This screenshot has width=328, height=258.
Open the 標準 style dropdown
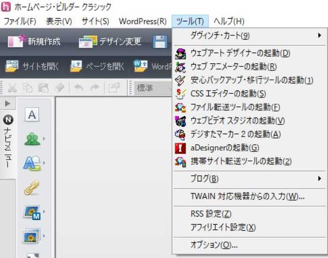(x=153, y=88)
